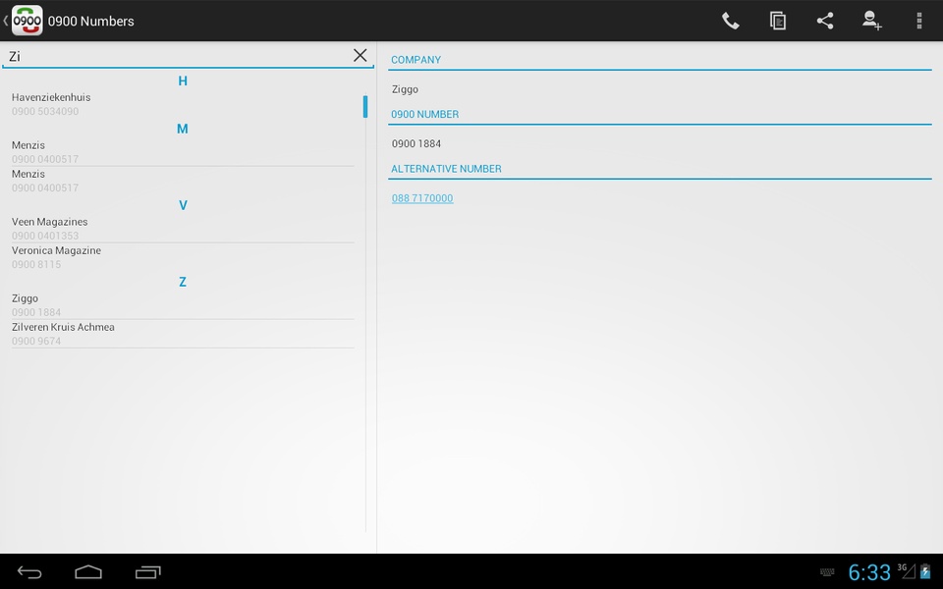
Task: Tap the M section header letter
Action: (x=183, y=129)
